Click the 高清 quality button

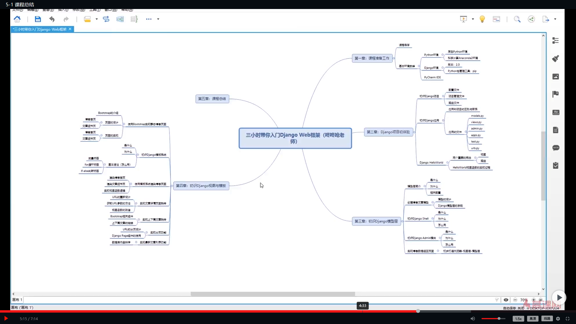click(533, 319)
